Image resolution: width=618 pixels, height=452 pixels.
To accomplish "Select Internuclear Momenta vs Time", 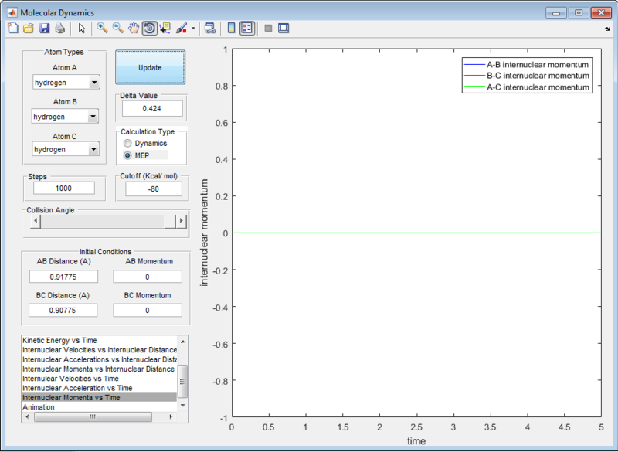I will (x=99, y=397).
